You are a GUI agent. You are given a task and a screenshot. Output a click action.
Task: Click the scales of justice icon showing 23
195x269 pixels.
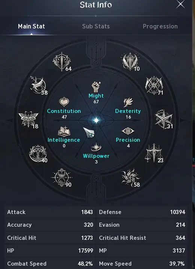click(154, 153)
